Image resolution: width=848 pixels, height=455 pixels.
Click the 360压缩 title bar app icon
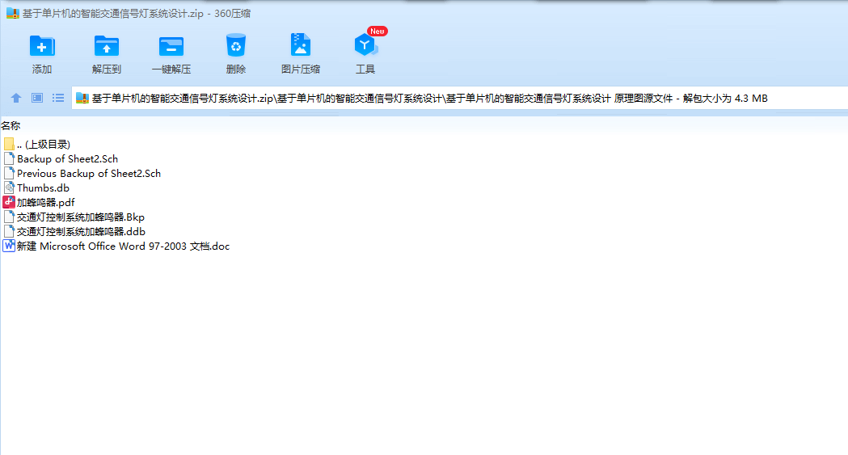tap(12, 14)
